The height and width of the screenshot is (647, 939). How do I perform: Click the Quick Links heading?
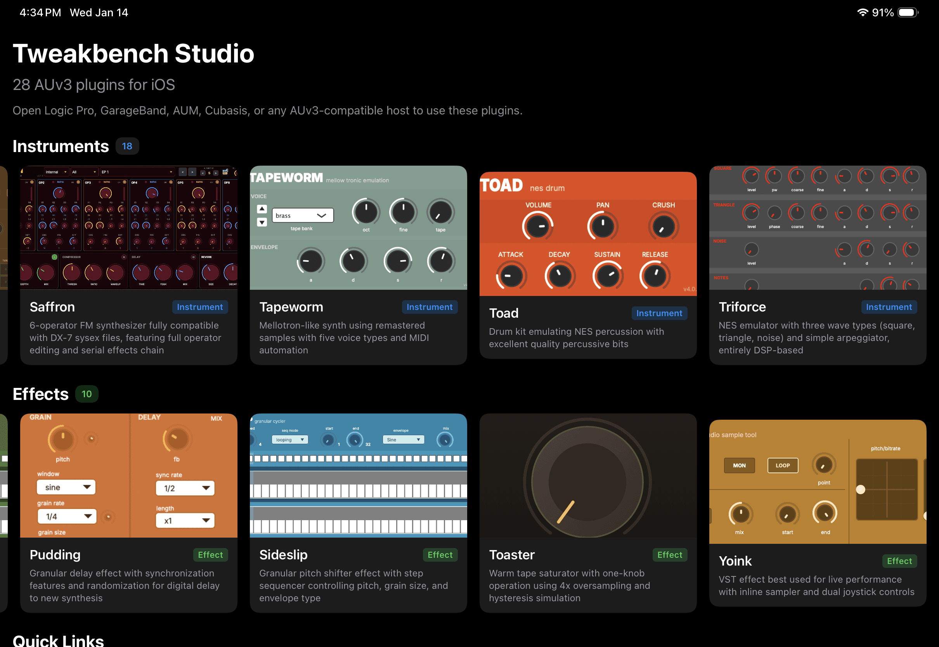tap(58, 640)
